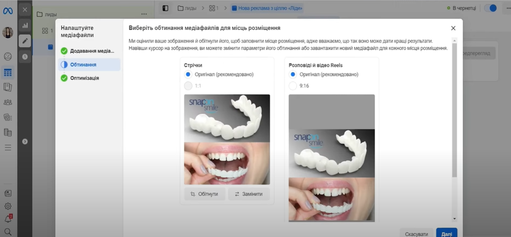Go to Оптимізація step

pos(90,78)
